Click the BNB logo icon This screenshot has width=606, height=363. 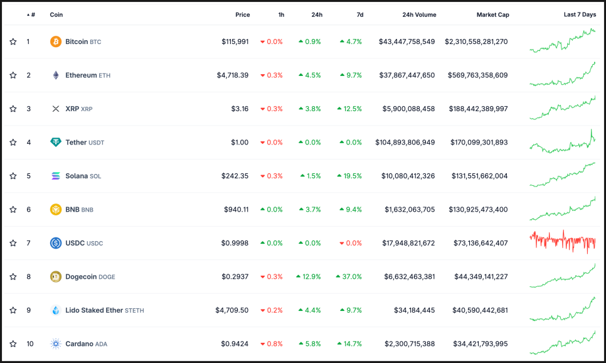tap(56, 209)
